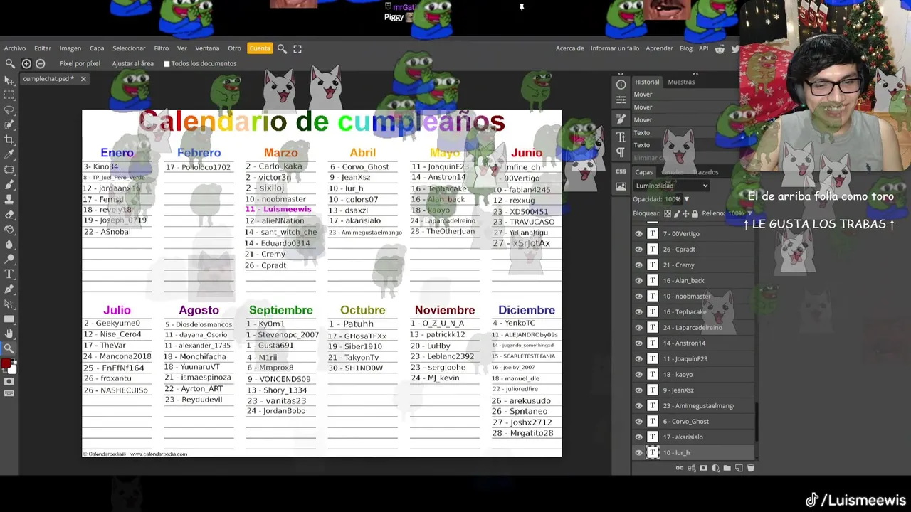This screenshot has height=512, width=911.
Task: Hide the 18 - kaoyo layer
Action: [x=638, y=374]
